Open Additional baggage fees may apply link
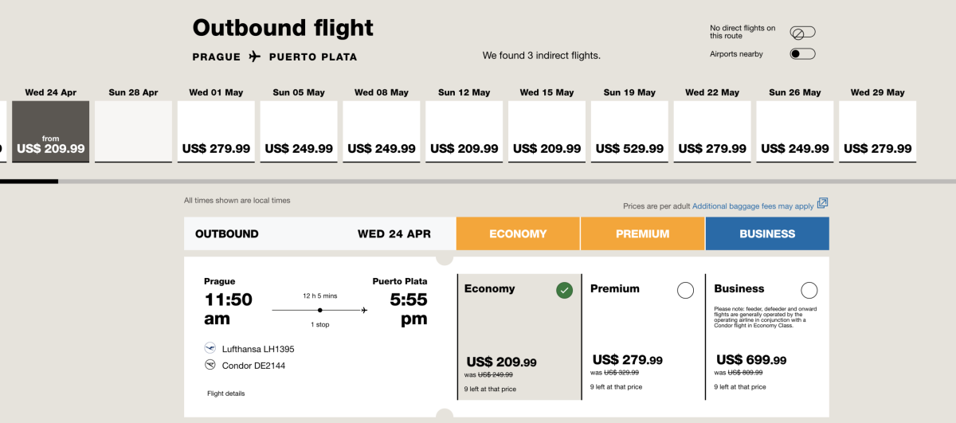 click(x=753, y=206)
